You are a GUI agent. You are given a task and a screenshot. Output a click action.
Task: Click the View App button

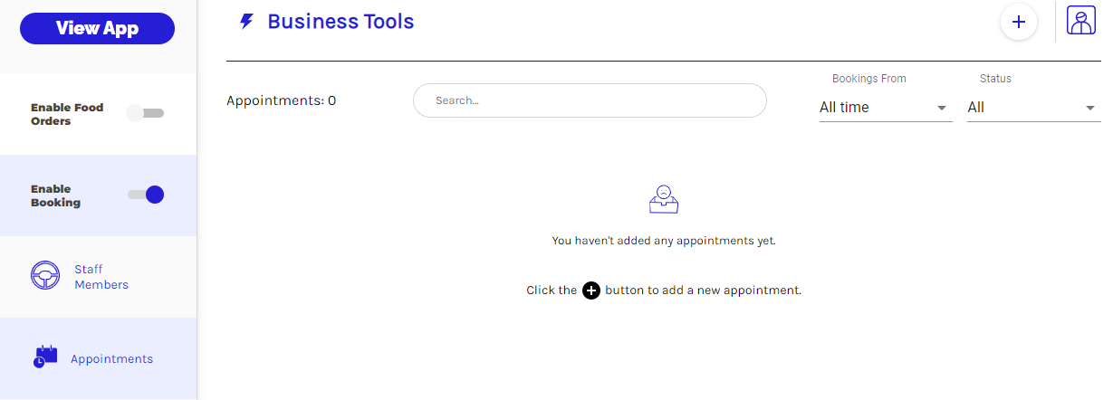tap(97, 28)
